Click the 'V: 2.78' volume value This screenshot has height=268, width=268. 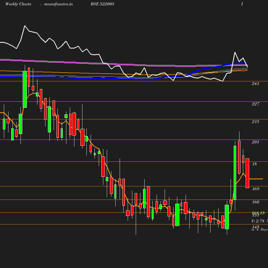(x=258, y=221)
